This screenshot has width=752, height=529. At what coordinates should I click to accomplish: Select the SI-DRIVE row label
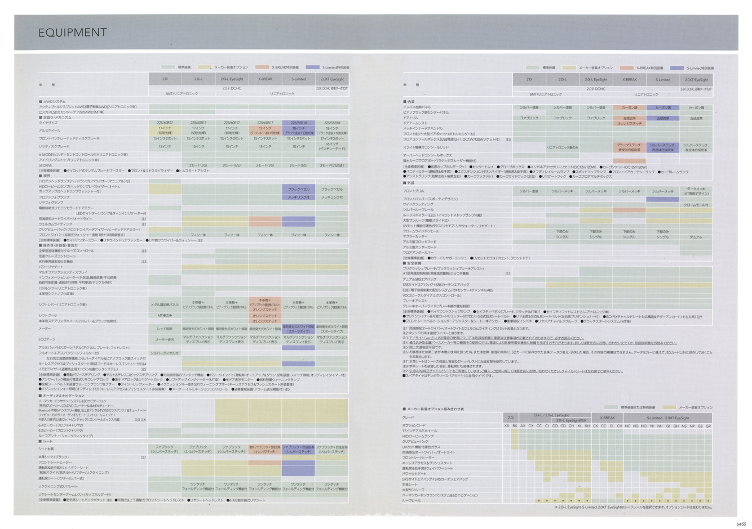pos(46,165)
